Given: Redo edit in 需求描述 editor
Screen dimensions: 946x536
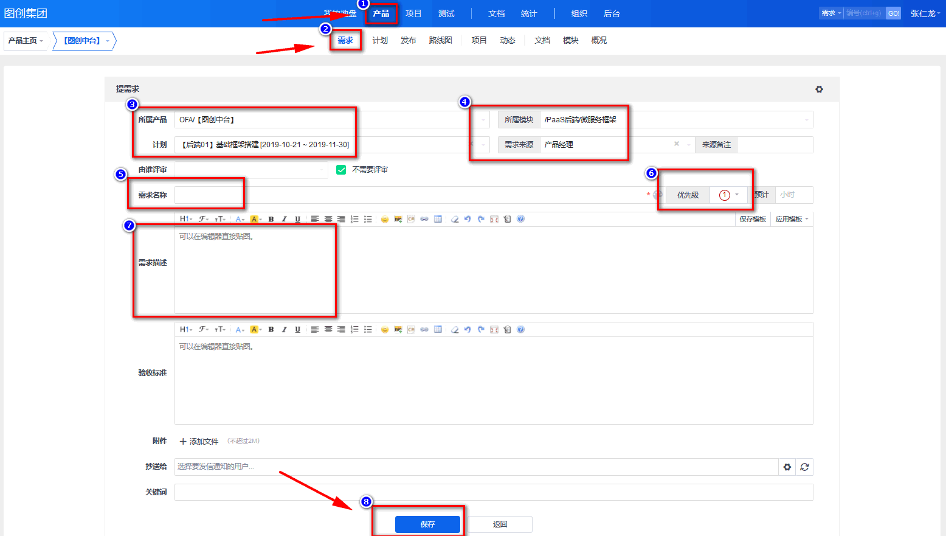Looking at the screenshot, I should point(481,219).
